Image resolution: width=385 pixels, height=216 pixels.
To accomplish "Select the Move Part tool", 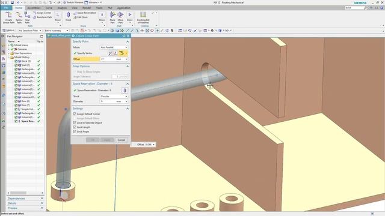I will (x=120, y=17).
